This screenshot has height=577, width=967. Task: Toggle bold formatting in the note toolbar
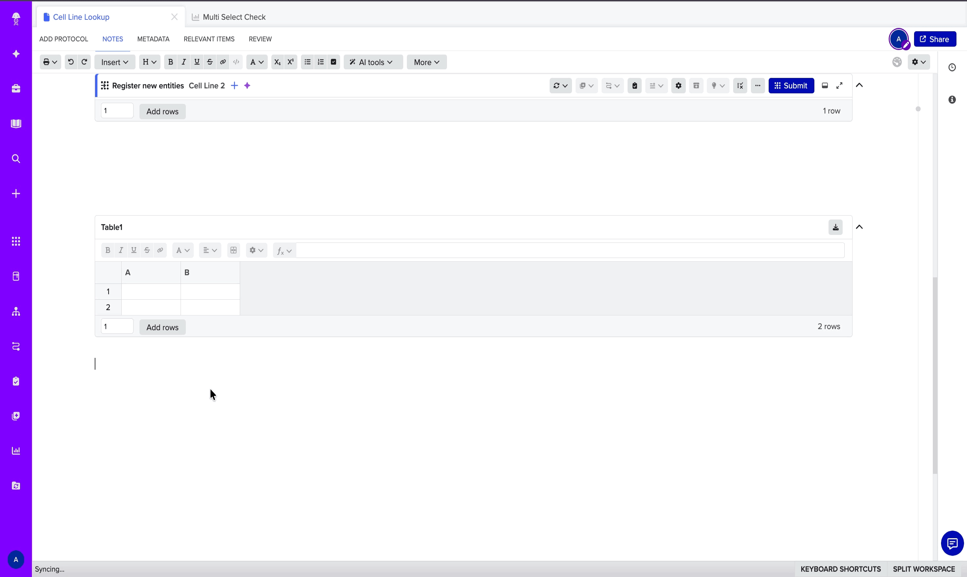click(x=170, y=62)
